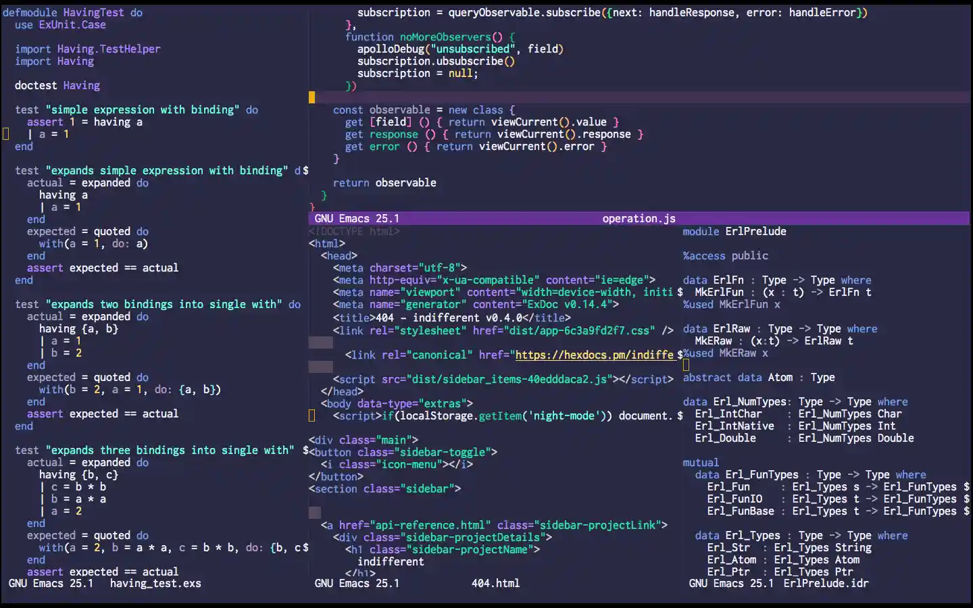Click "abstract data Atom : Type" line
This screenshot has width=973, height=608.
(759, 377)
